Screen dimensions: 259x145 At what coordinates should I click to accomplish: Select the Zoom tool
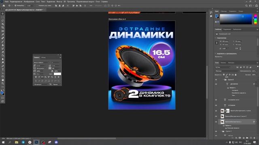click(x=3, y=83)
